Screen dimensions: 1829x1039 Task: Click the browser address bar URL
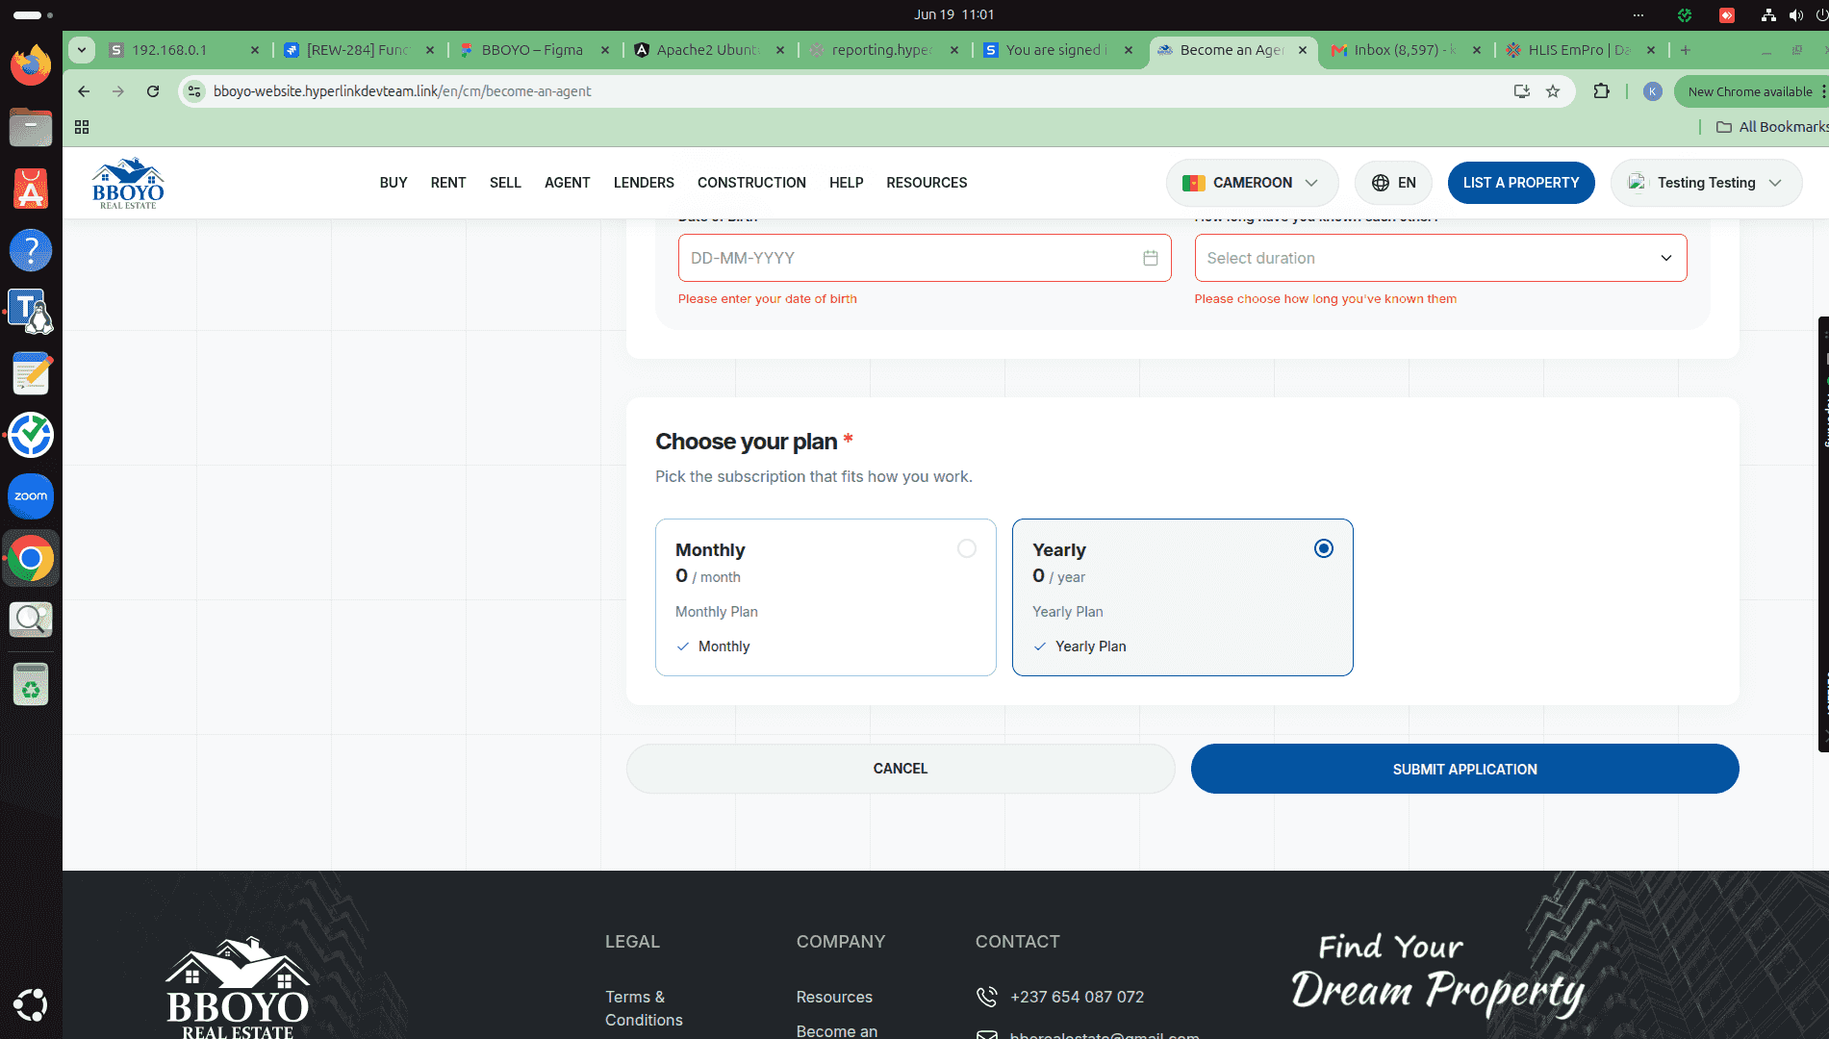click(402, 91)
